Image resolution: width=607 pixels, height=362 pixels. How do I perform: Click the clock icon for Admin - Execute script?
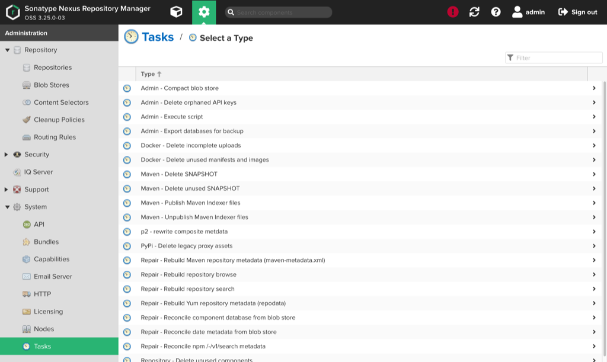click(127, 117)
